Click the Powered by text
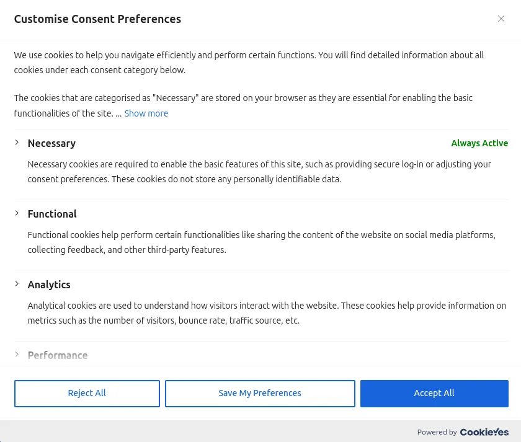521x442 pixels. [437, 432]
